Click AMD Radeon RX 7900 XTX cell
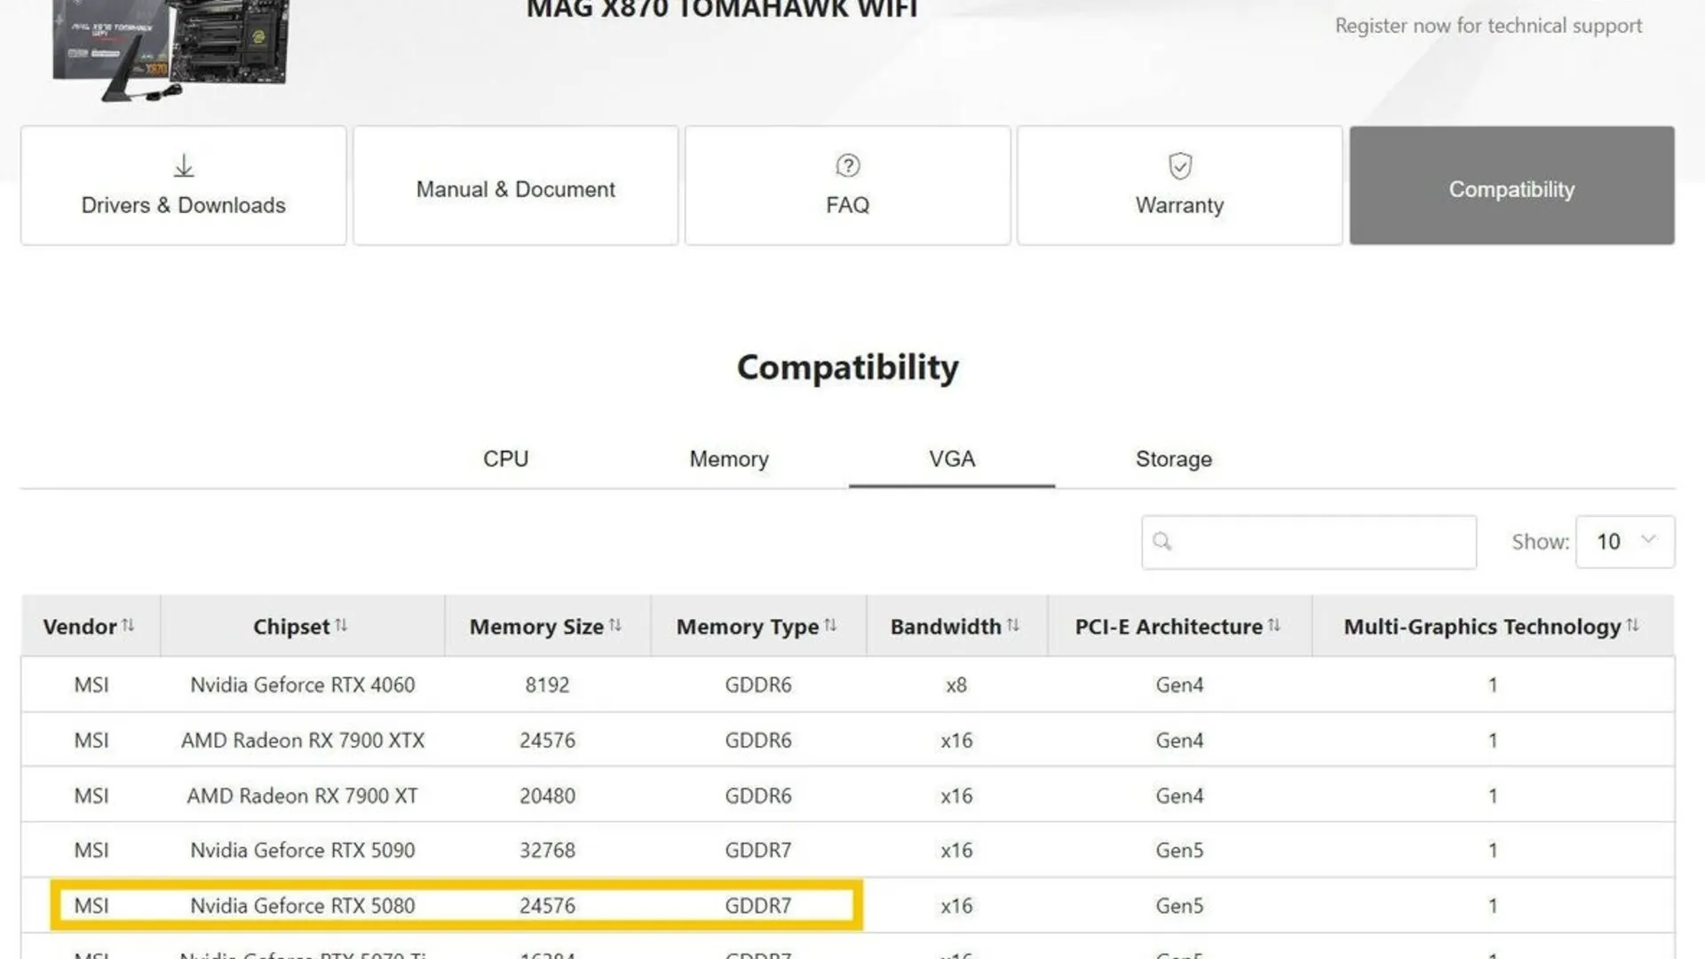Viewport: 1705px width, 959px height. click(303, 740)
